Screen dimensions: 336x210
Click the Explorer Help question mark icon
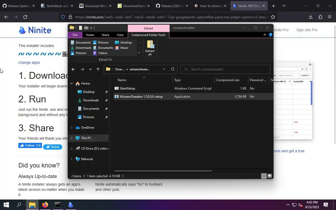point(271,35)
